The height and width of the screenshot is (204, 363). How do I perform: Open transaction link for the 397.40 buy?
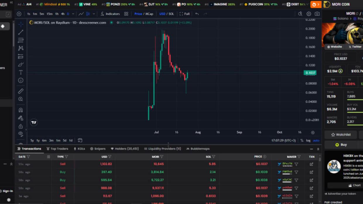tap(311, 172)
